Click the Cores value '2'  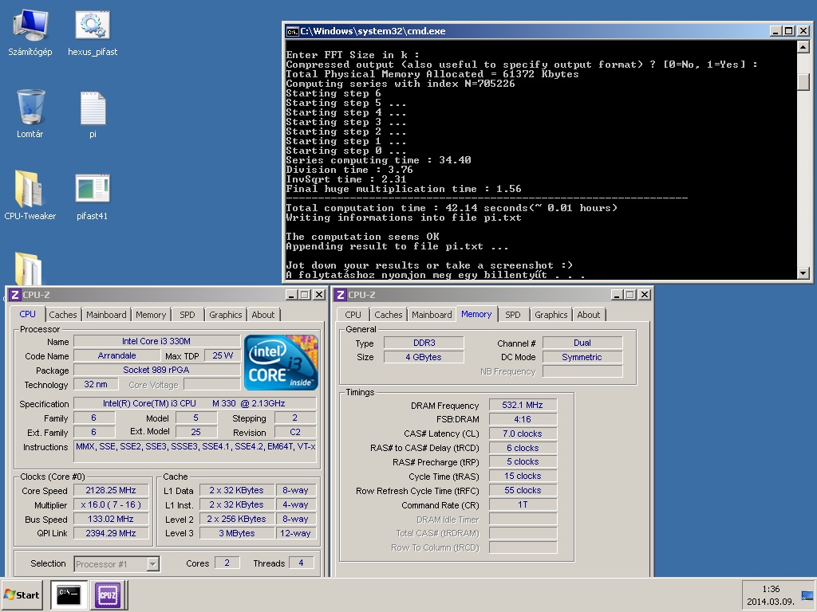point(227,563)
